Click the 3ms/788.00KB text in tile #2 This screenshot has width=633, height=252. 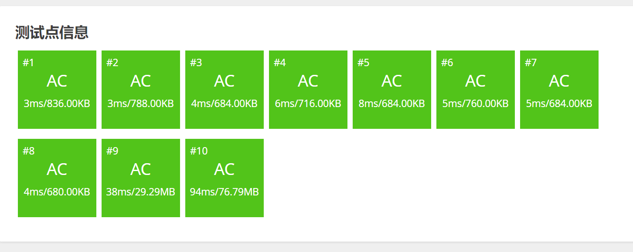pyautogui.click(x=141, y=104)
